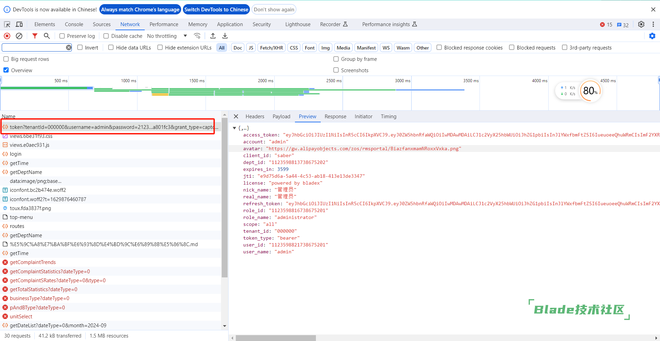Stop recording the network log
Screen dimensions: 660x341
pos(7,36)
